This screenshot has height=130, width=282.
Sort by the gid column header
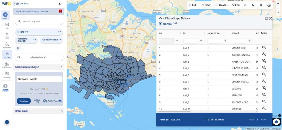161,33
